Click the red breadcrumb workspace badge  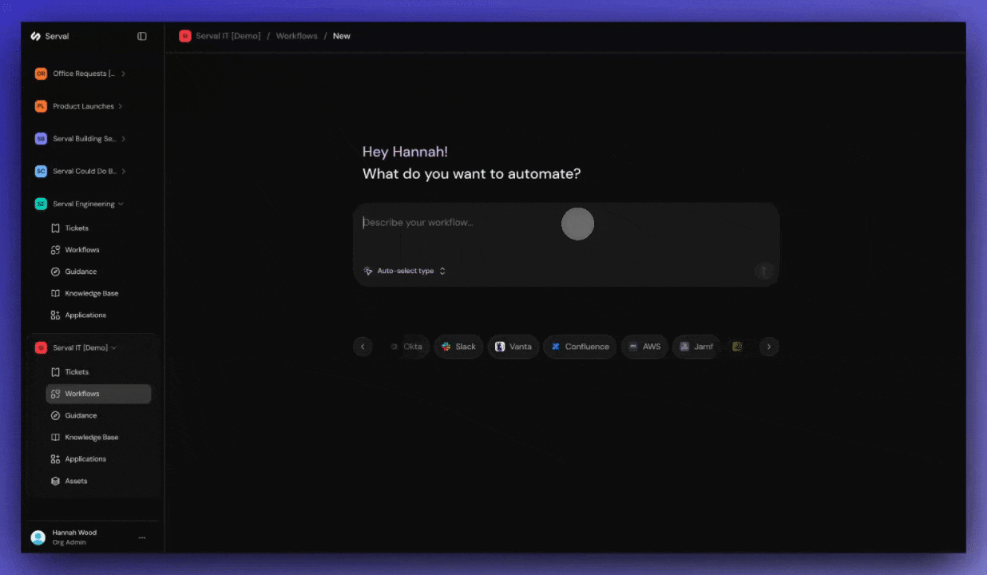185,36
